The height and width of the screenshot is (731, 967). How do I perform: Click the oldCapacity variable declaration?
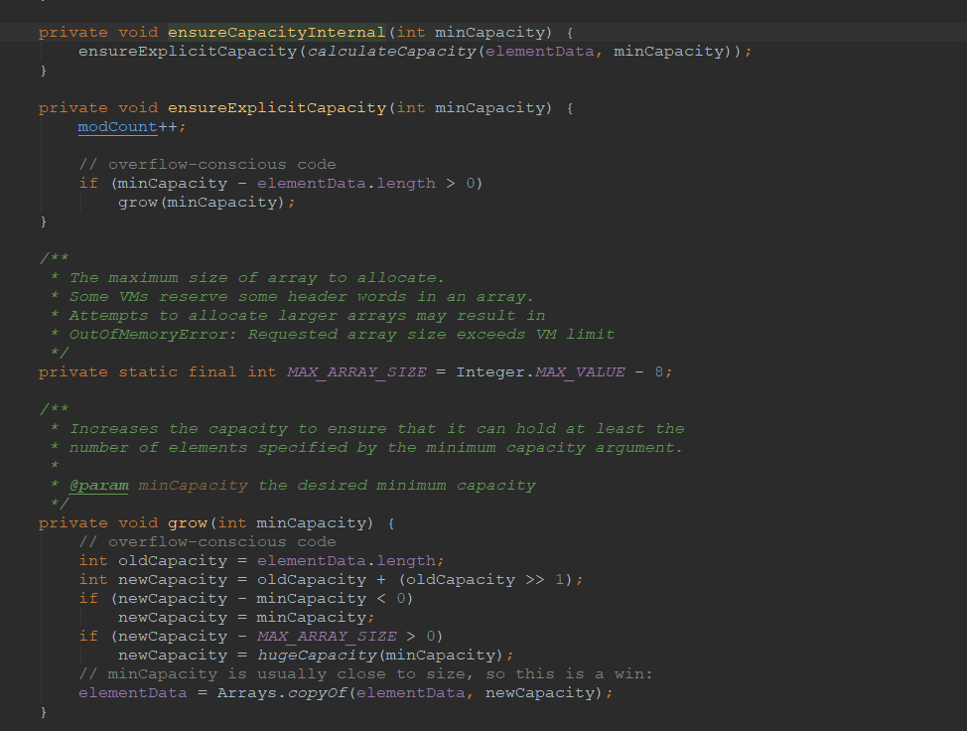pos(173,561)
